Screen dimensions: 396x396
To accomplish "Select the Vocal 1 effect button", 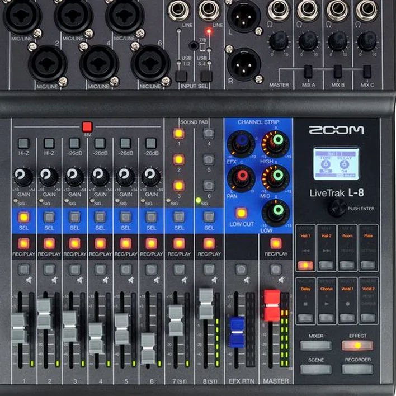I will [x=347, y=318].
